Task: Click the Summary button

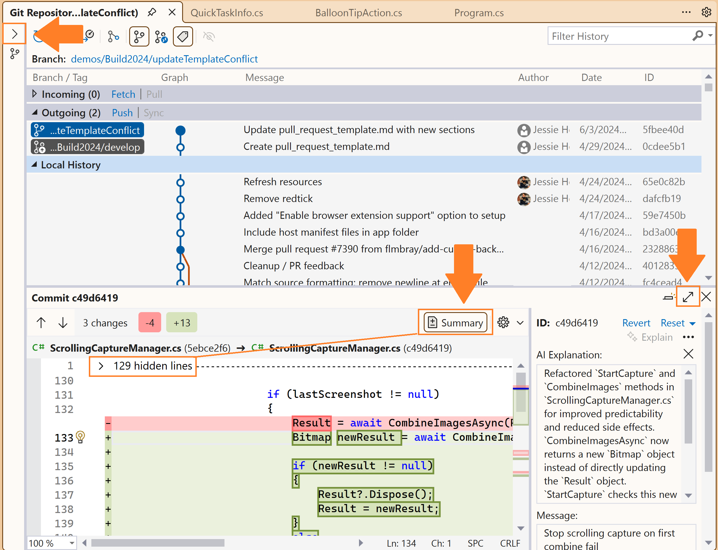Action: point(455,322)
